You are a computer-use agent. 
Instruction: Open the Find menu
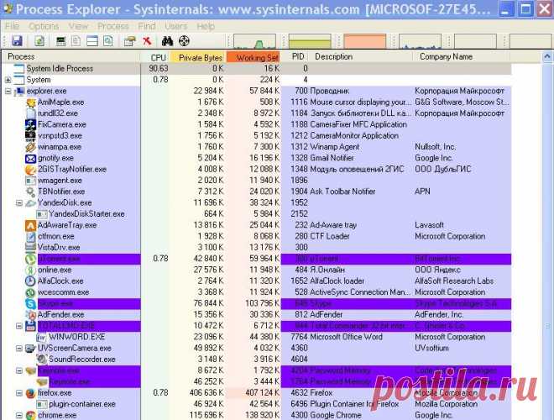(x=147, y=26)
